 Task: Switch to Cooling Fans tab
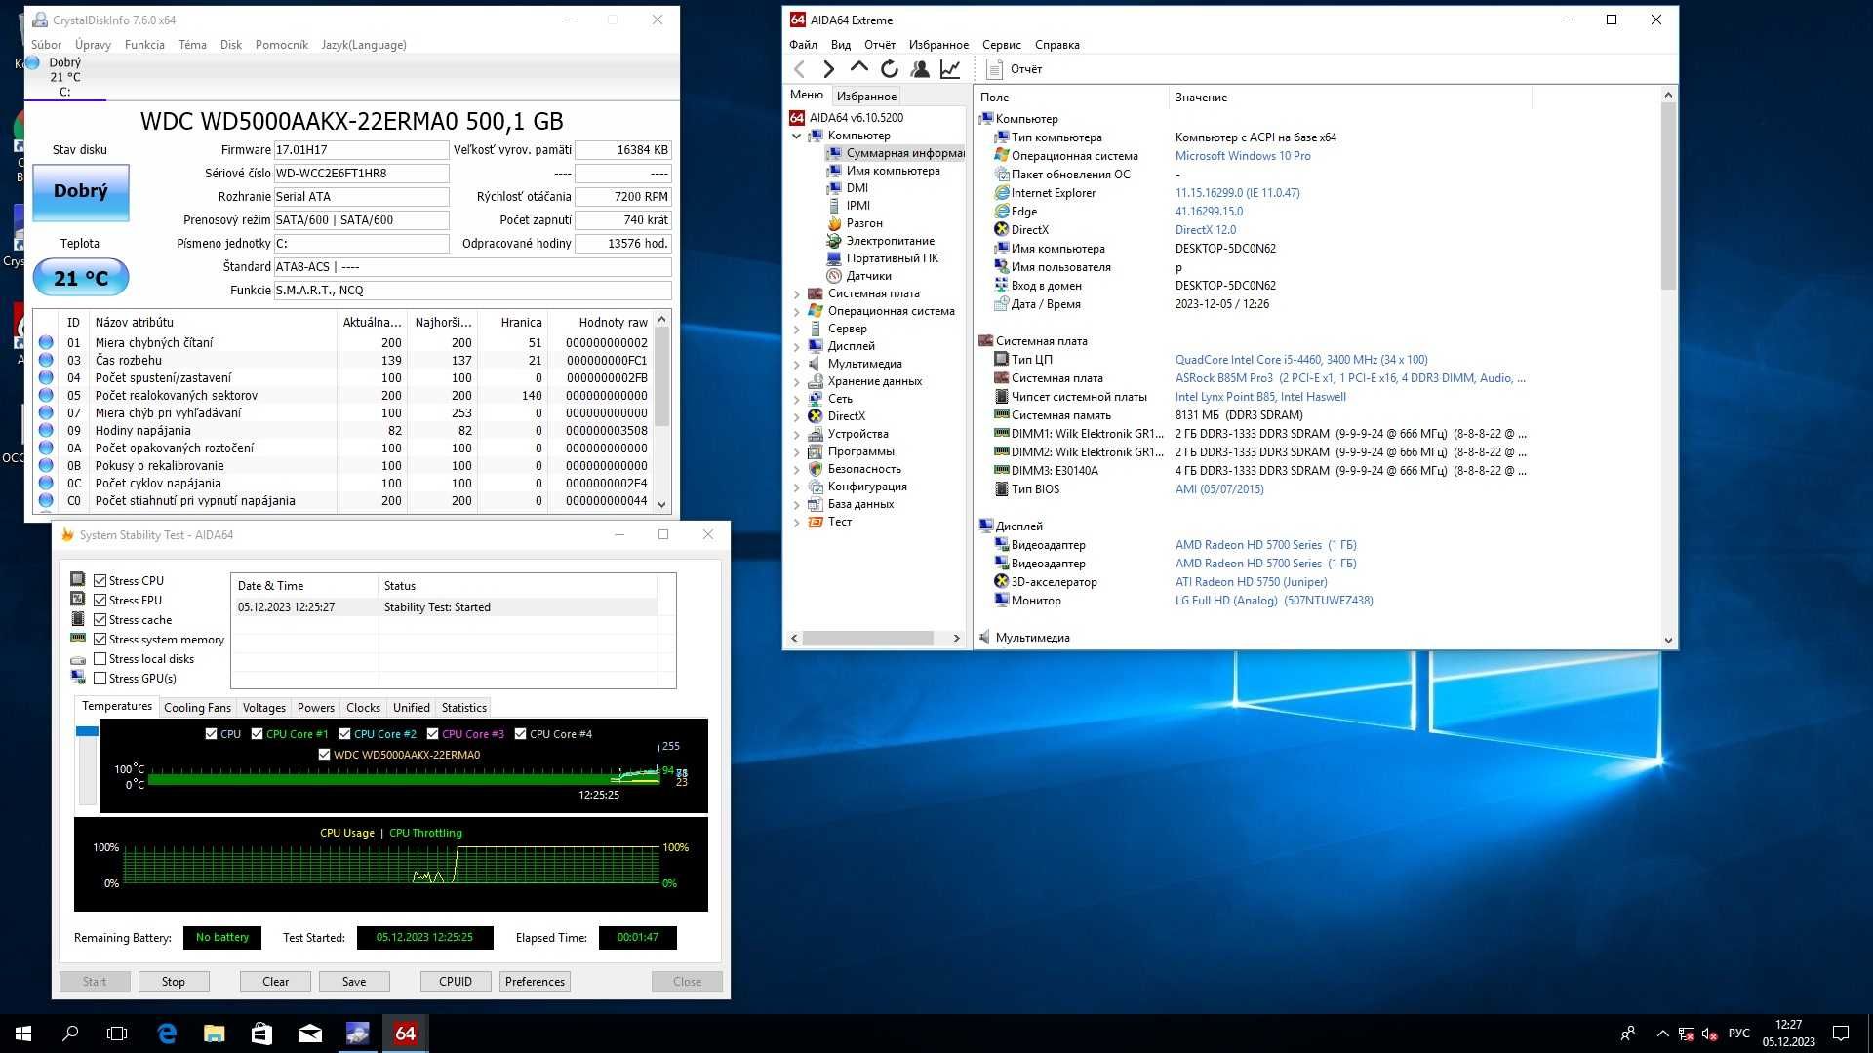click(x=197, y=708)
